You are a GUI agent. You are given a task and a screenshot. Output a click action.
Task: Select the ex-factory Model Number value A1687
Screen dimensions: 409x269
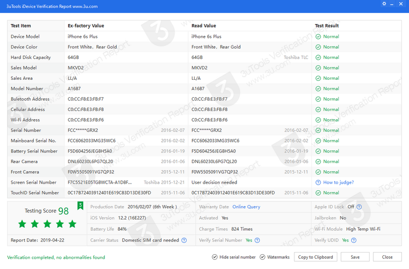click(x=74, y=88)
